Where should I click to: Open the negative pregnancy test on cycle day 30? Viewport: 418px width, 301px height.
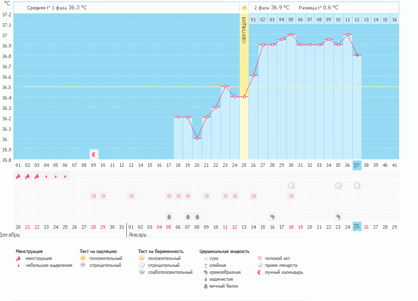point(291,186)
